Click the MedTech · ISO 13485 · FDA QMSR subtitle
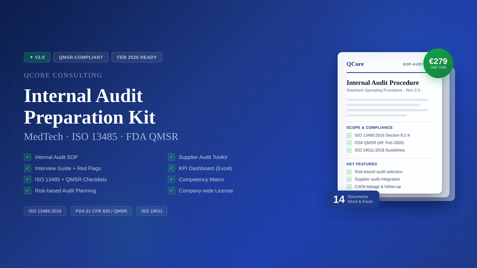477x268 pixels. coord(101,137)
